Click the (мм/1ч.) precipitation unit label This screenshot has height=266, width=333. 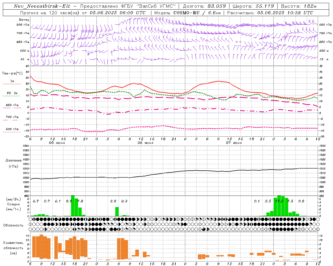tap(13, 209)
